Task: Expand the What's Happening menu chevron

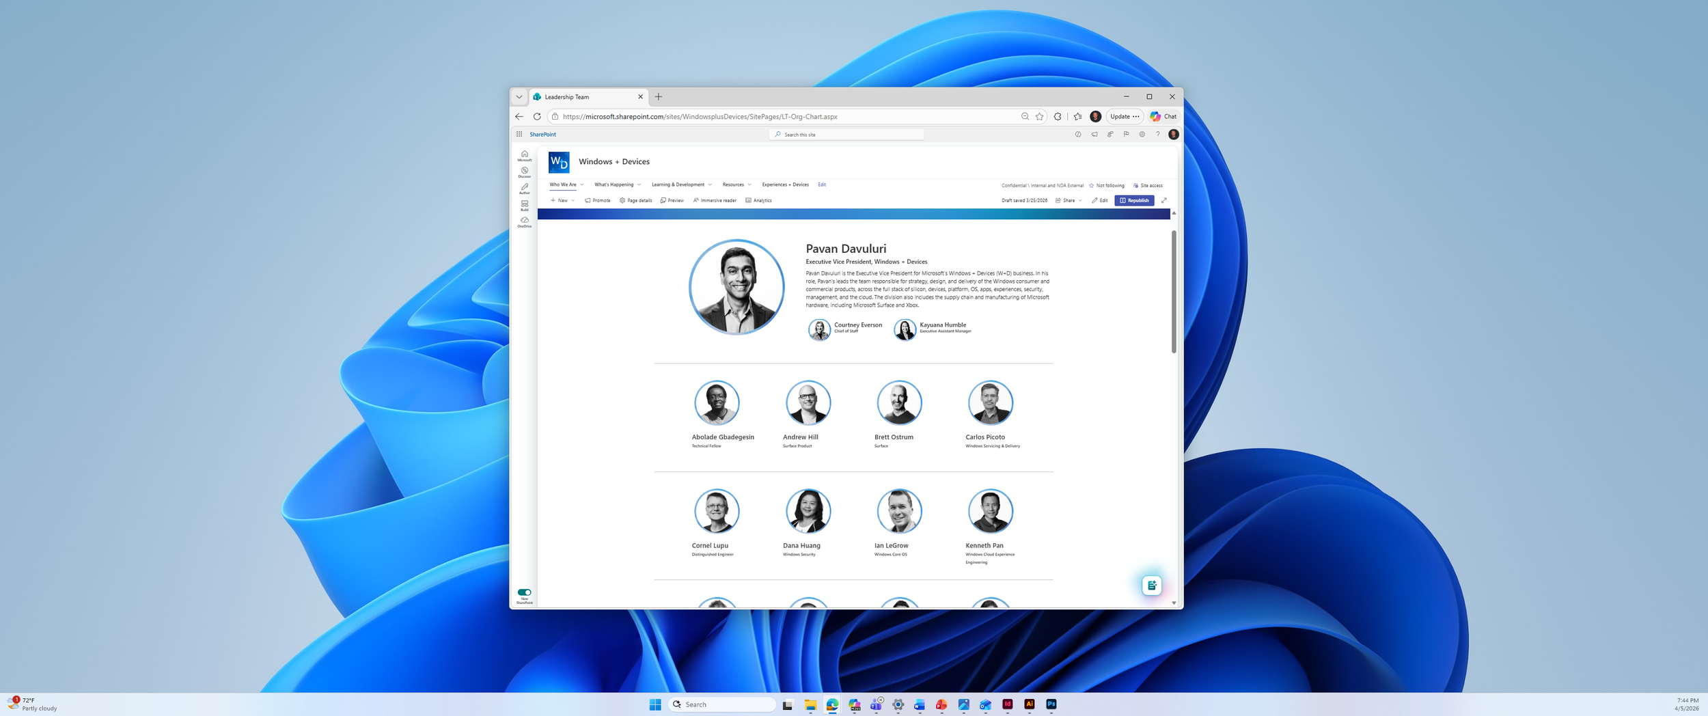Action: (x=639, y=185)
